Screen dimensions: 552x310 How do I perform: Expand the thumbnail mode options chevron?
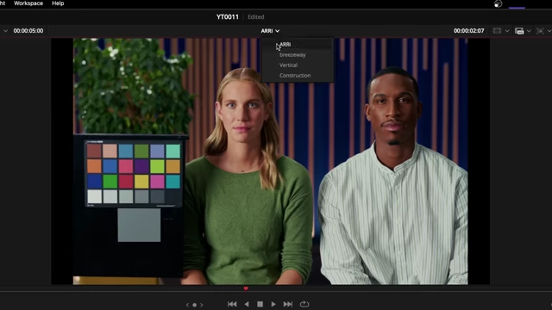coord(529,31)
